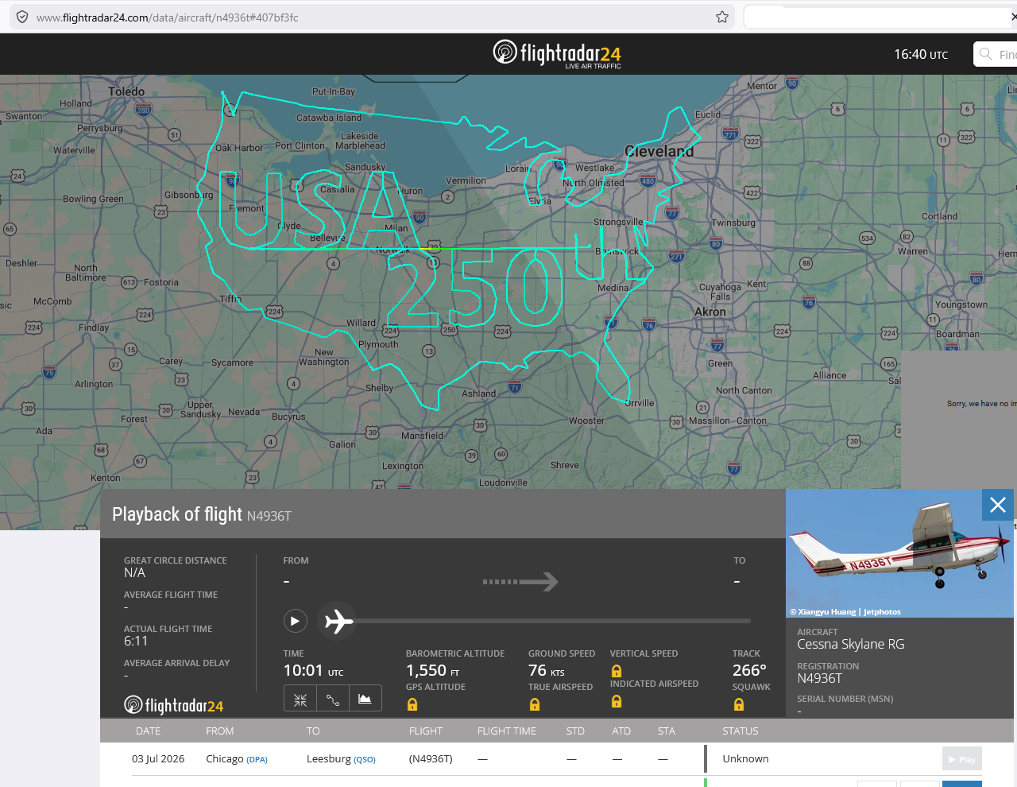Click the GPS altitude lock icon
This screenshot has height=787, width=1017.
412,704
